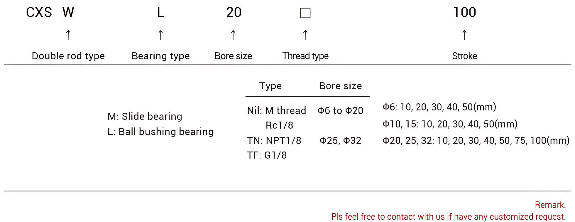575x222 pixels.
Task: Click the Φ6 stroke options line
Action: [439, 107]
